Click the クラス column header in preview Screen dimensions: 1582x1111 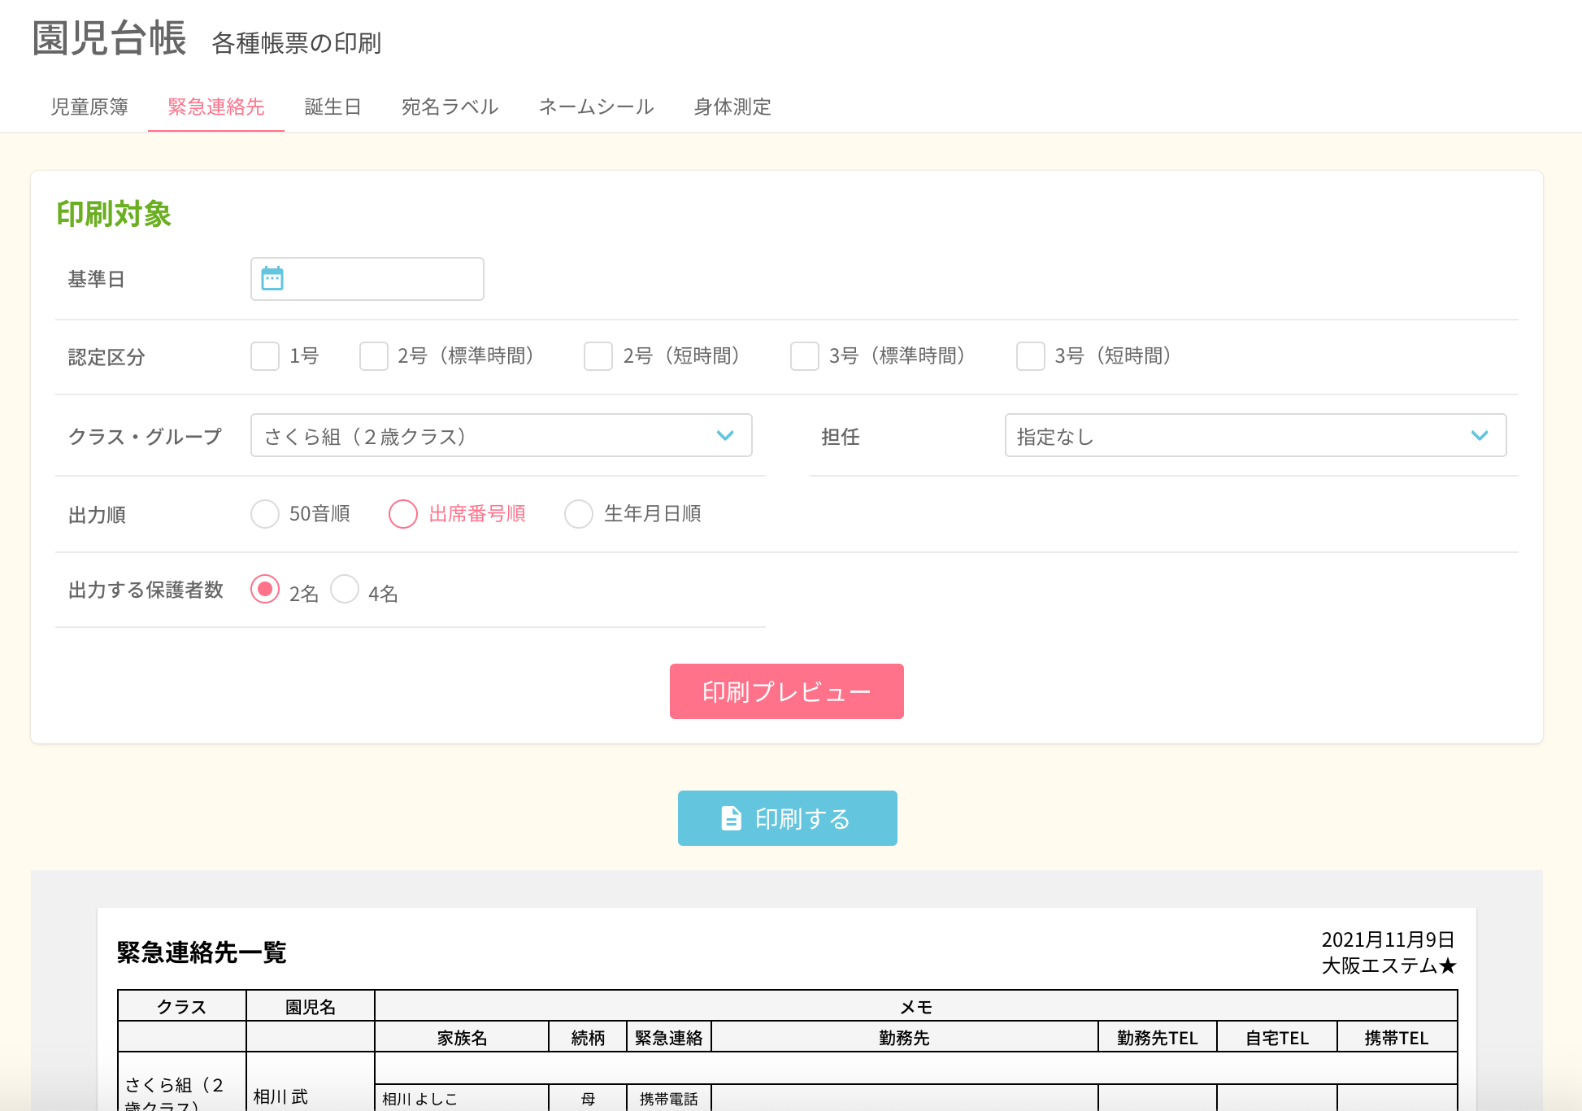[182, 1007]
